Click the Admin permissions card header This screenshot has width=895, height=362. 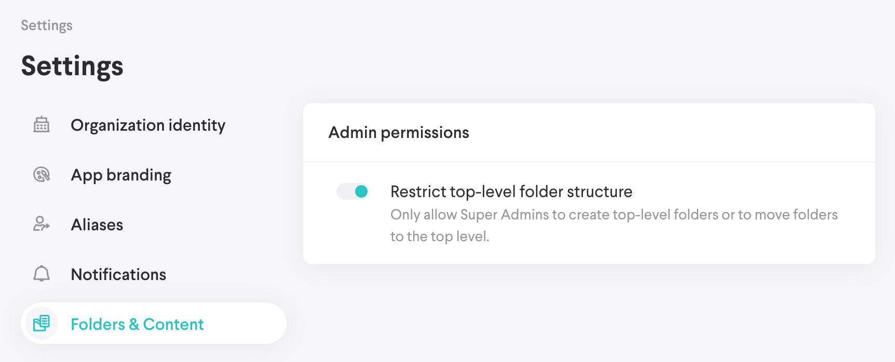(x=399, y=133)
